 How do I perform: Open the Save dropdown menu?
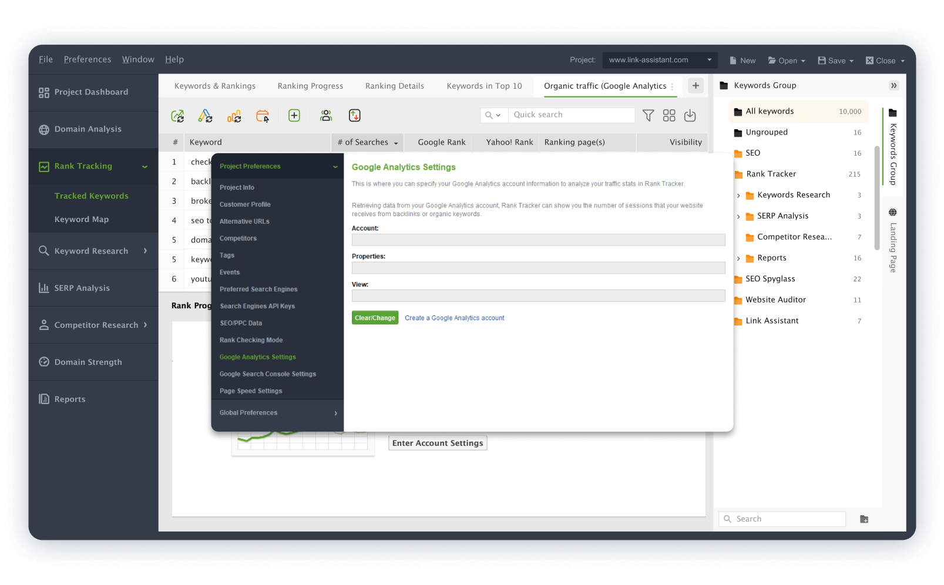[x=836, y=60]
